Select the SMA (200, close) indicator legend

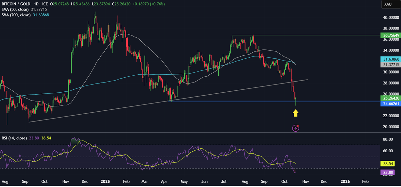16,15
